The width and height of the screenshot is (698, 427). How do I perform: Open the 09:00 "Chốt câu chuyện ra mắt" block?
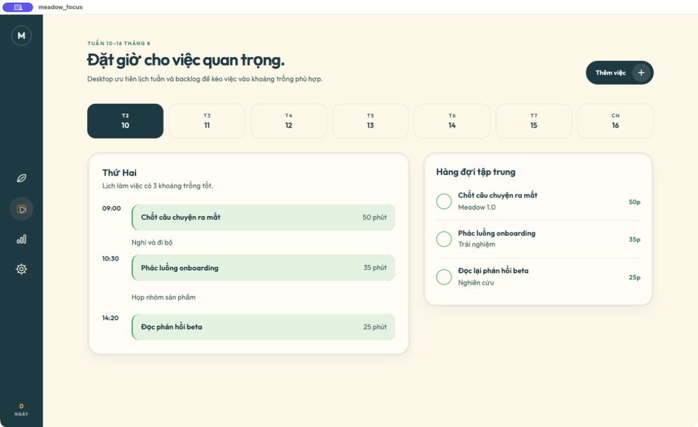(x=263, y=217)
